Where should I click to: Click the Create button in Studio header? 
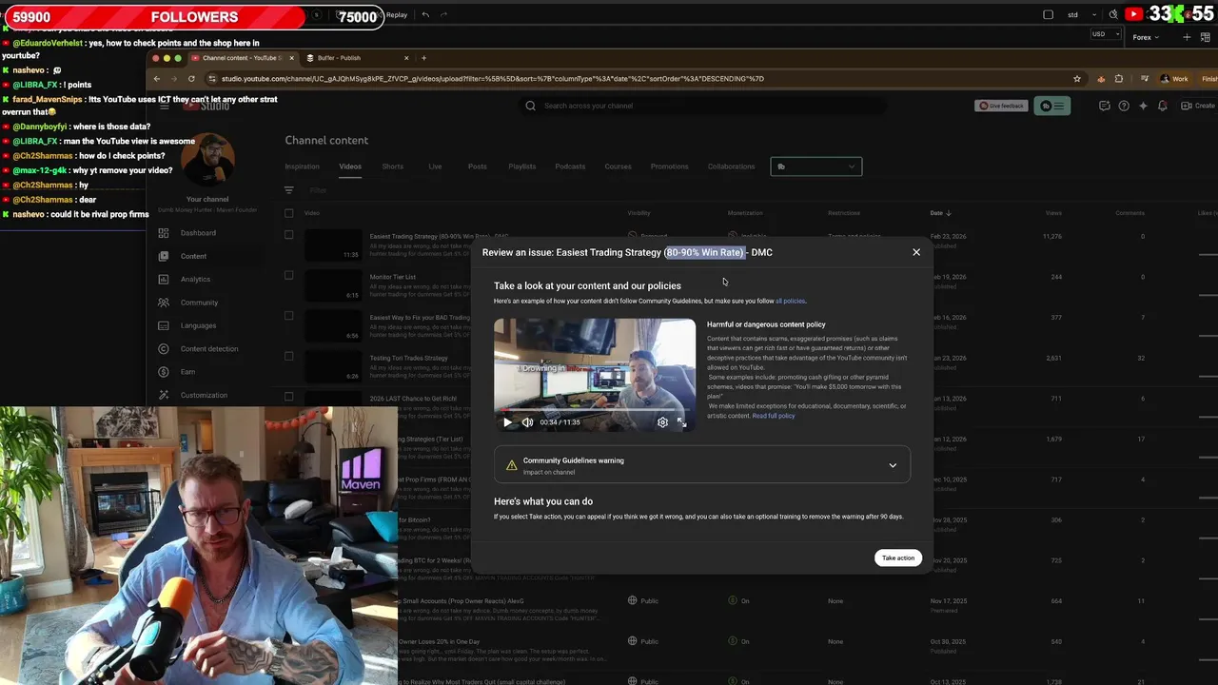click(x=1199, y=106)
